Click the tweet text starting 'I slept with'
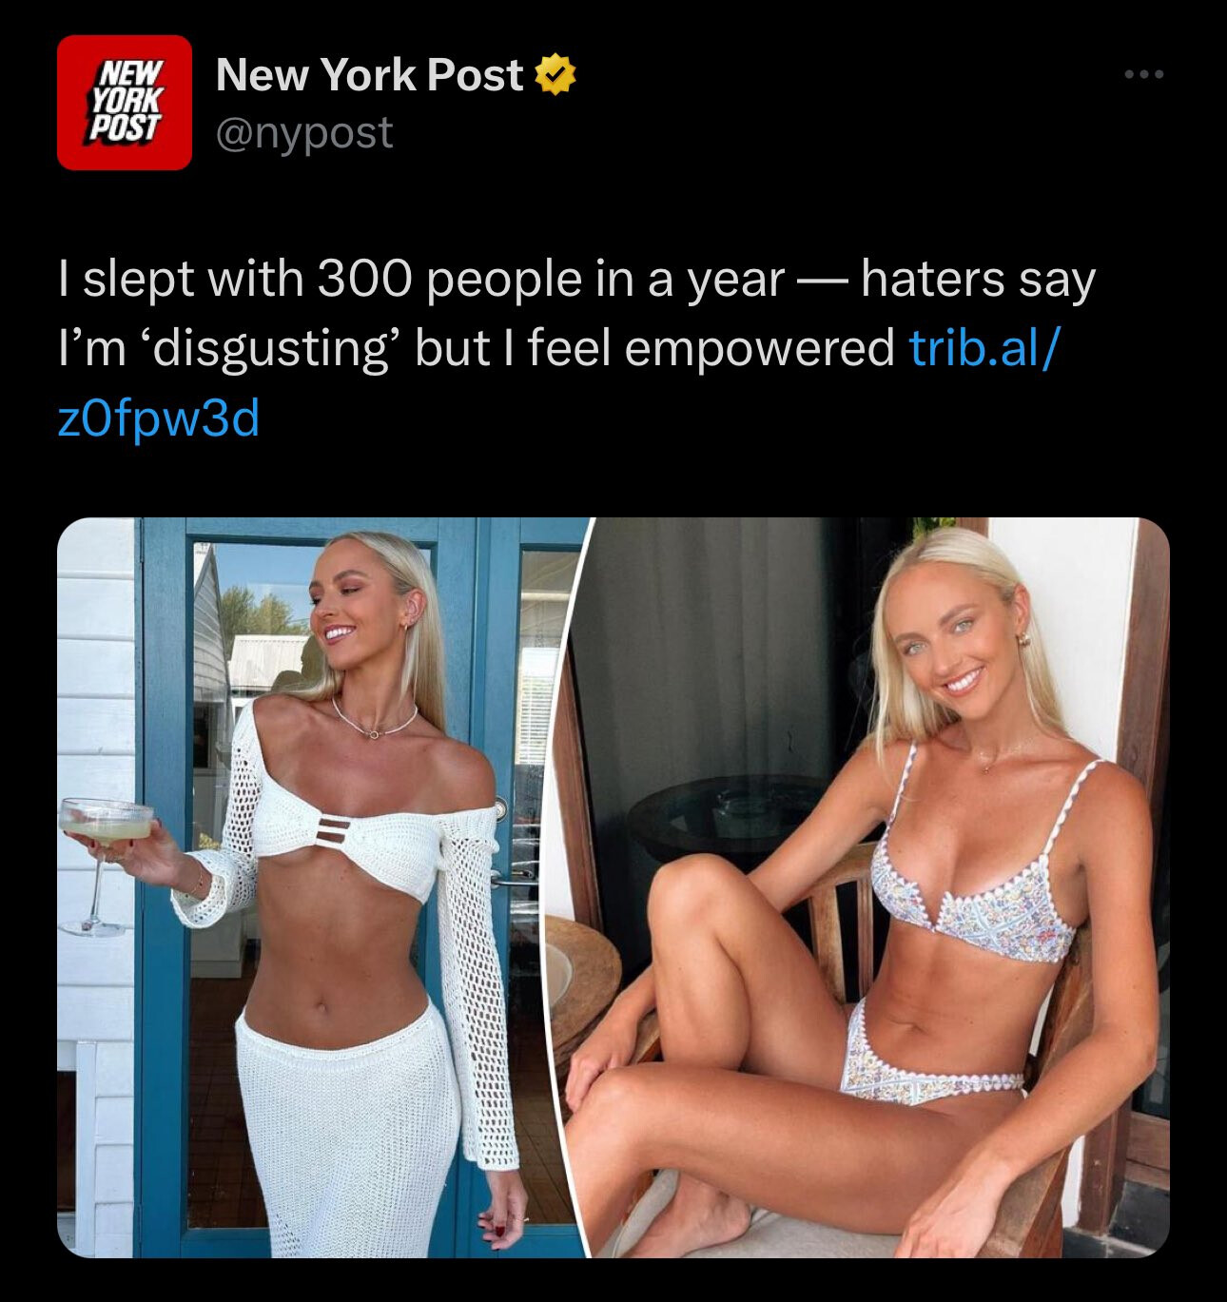This screenshot has height=1302, width=1227. click(576, 348)
